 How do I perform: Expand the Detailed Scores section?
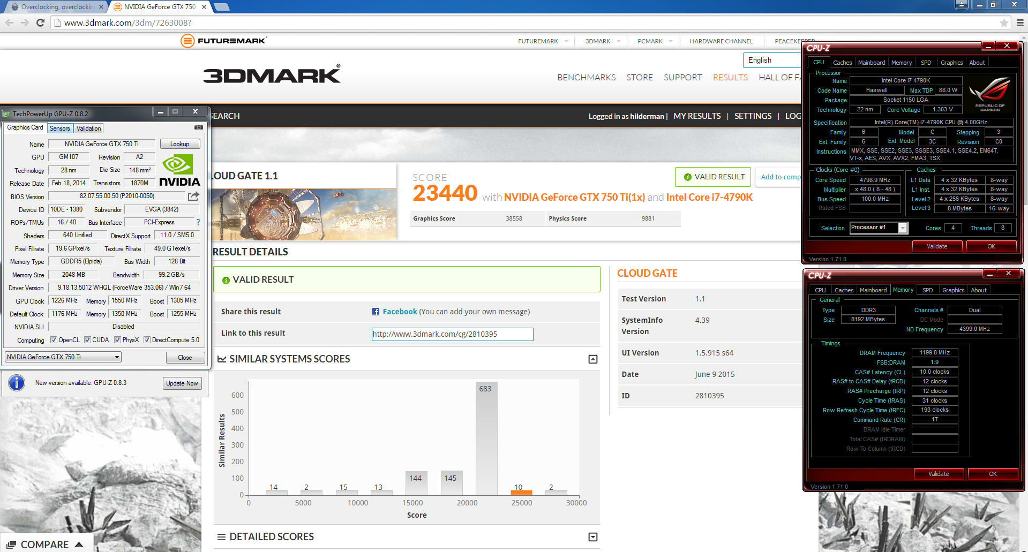[593, 537]
